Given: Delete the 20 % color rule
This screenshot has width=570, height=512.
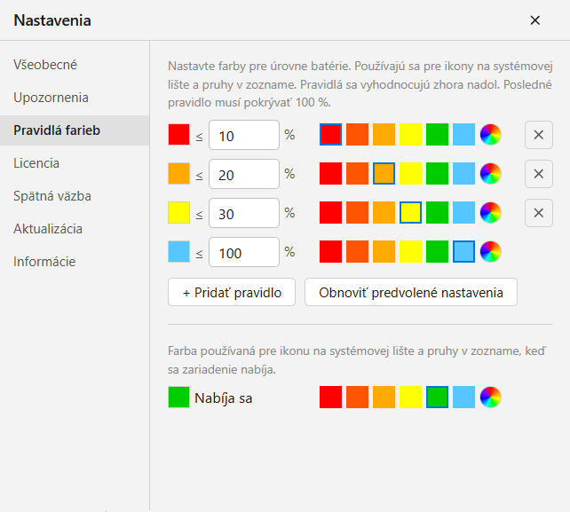Looking at the screenshot, I should coord(539,174).
